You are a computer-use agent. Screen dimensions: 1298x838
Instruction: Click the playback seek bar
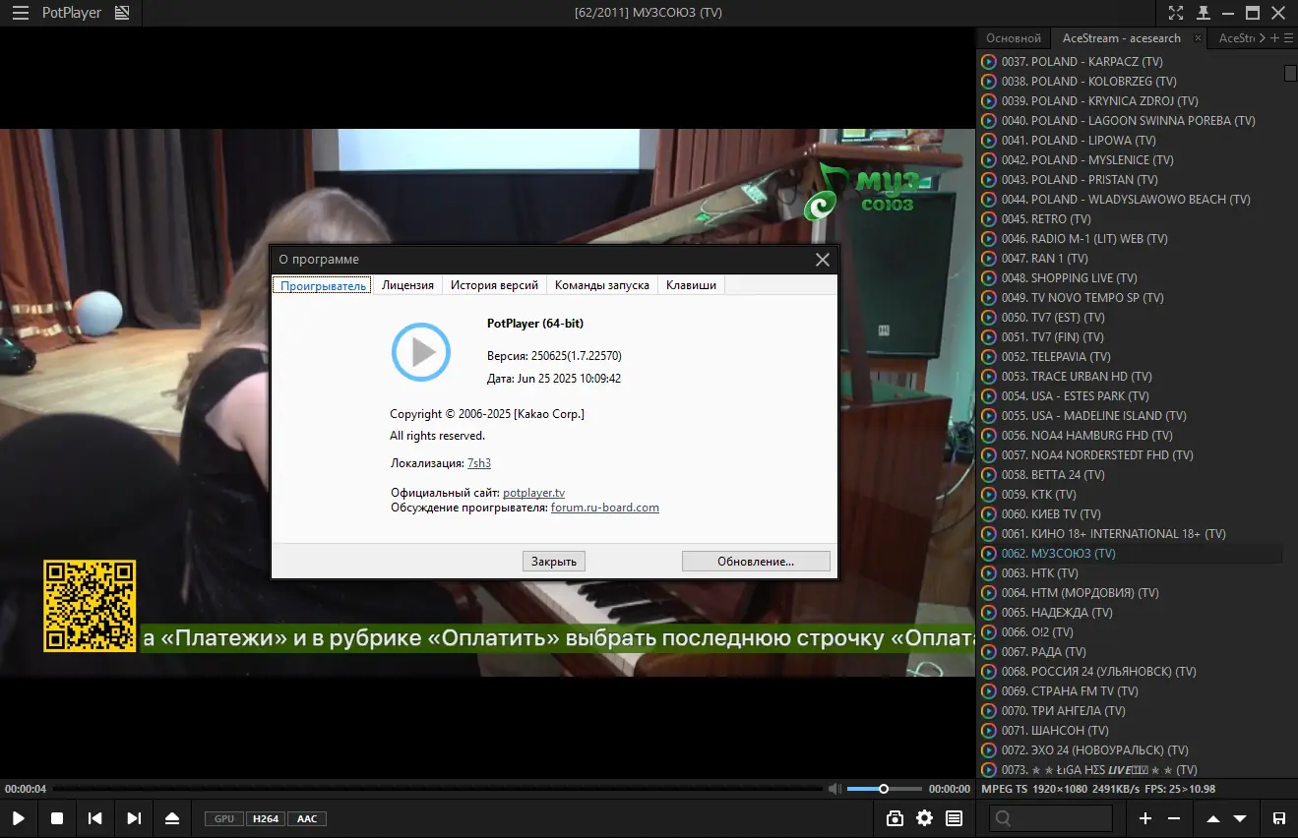click(437, 789)
